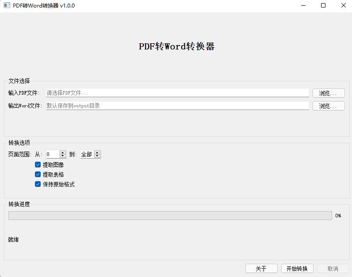
Task: Click the 取消 button
Action: click(x=333, y=269)
